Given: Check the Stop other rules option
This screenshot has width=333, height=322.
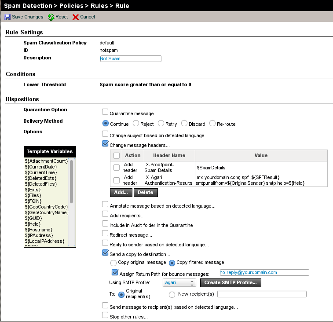Looking at the screenshot, I should [105, 315].
